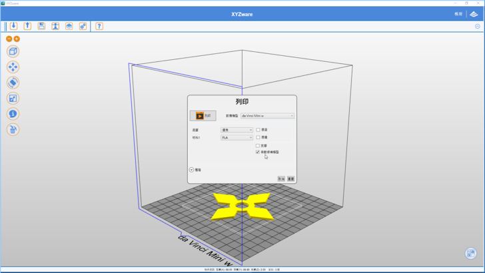Open the settings gears toolbar icon
Viewport: 485px width, 273px height.
83,26
